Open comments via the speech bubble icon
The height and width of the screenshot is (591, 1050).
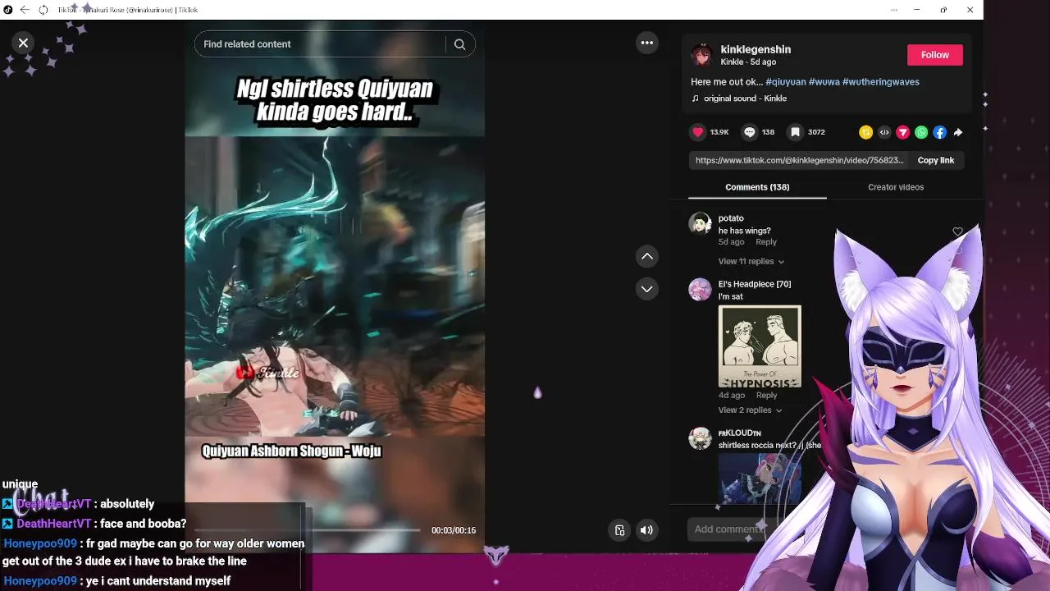[750, 132]
